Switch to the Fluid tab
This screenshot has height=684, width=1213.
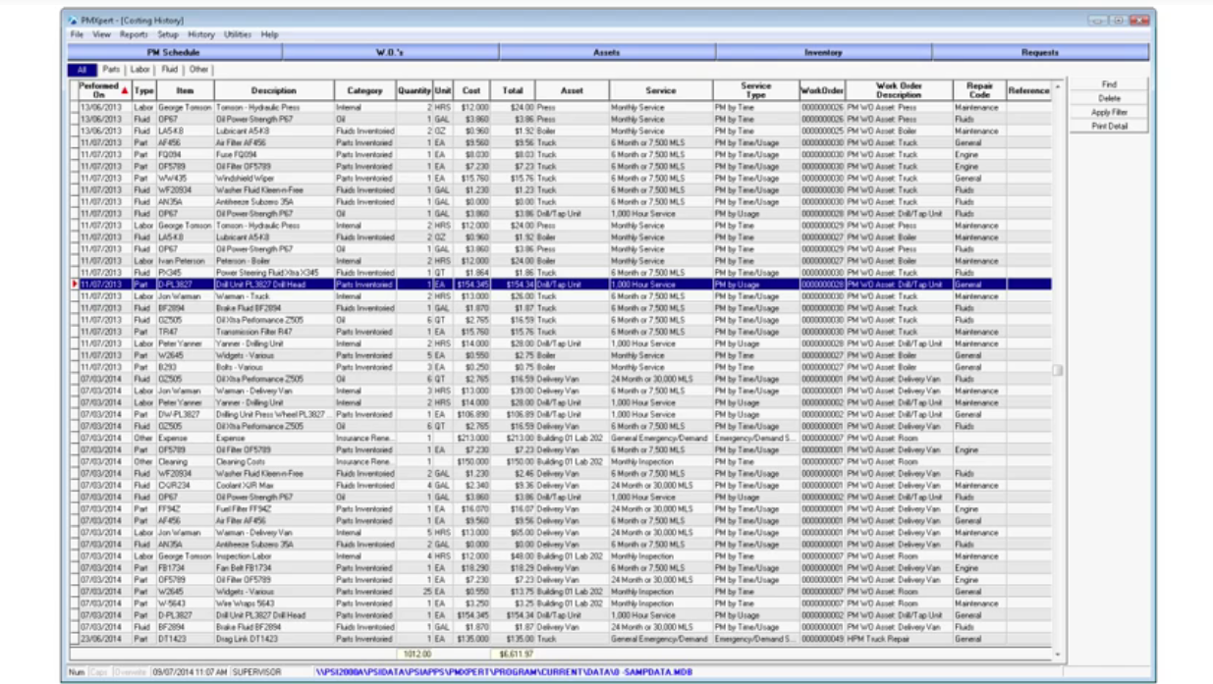click(170, 70)
